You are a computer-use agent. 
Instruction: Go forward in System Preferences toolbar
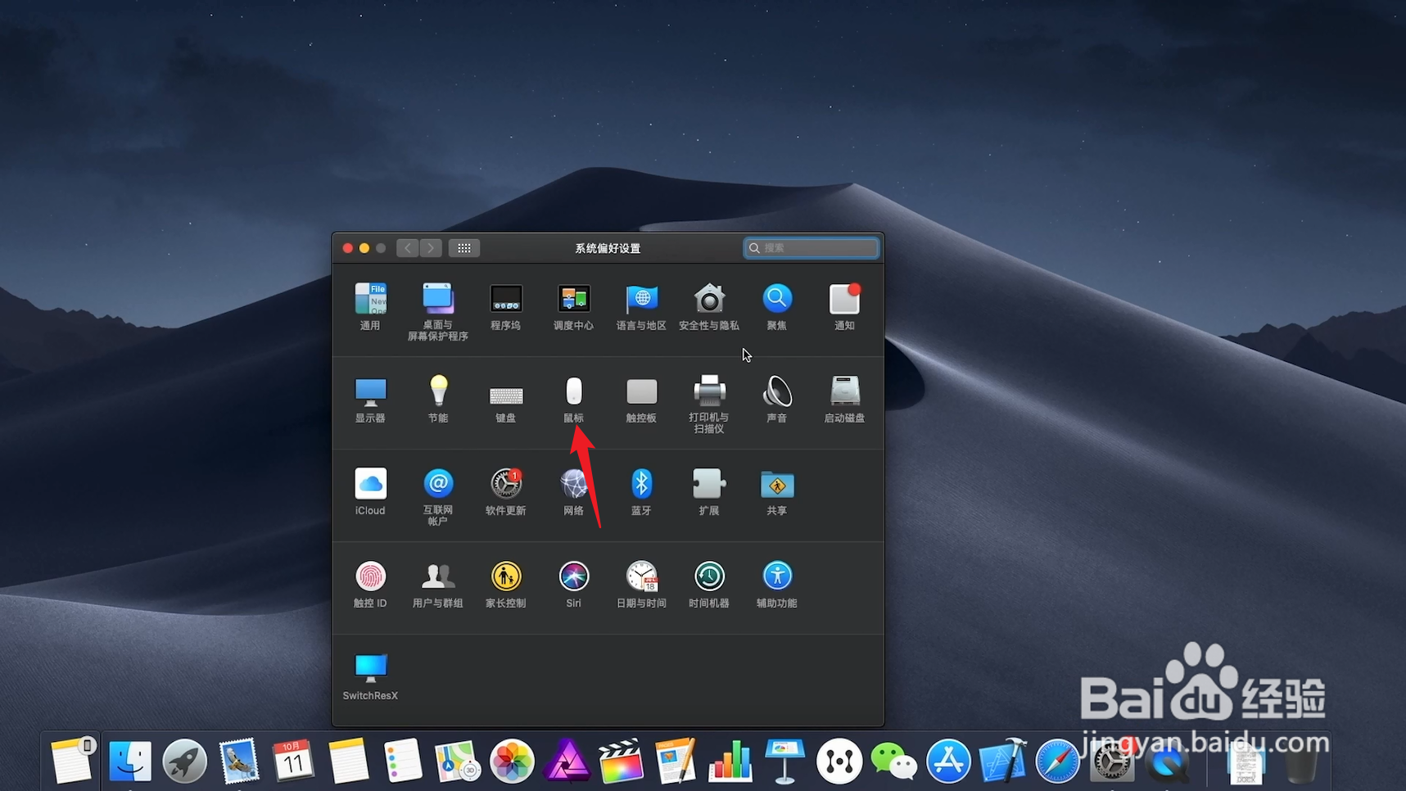[431, 248]
